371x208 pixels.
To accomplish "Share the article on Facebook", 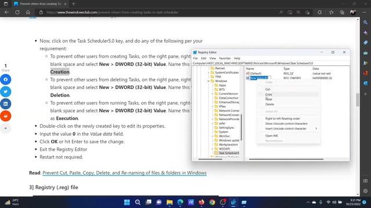I will coord(6,80).
